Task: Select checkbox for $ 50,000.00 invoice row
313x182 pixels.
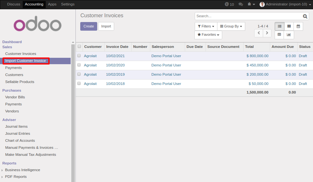Action: pos(79,84)
